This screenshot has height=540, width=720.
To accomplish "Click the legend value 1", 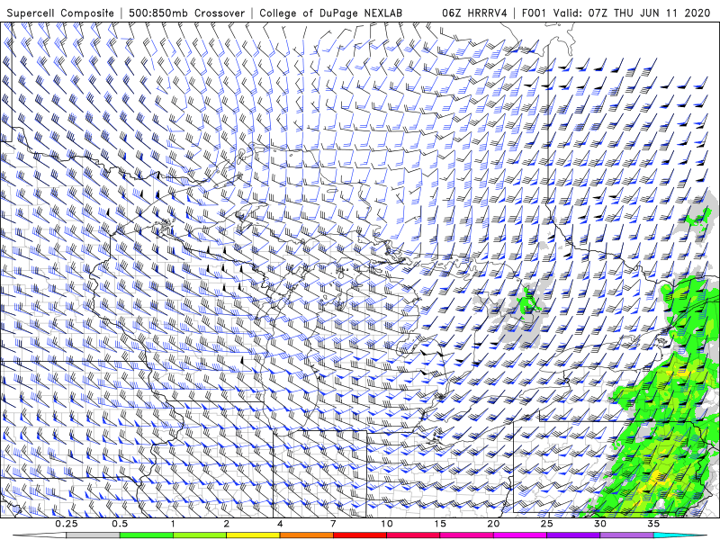I will click(x=173, y=524).
